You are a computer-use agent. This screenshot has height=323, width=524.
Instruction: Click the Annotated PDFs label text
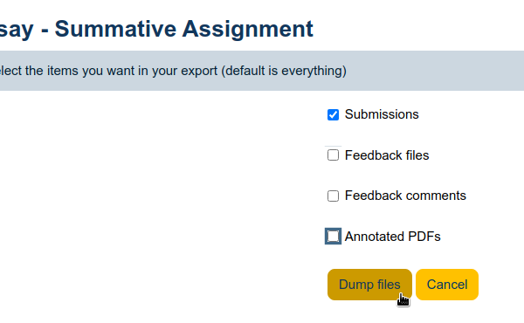point(393,237)
